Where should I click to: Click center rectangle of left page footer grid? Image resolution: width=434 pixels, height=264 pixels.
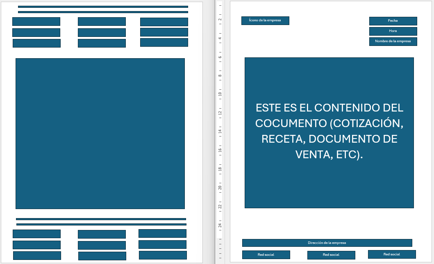tap(102, 245)
